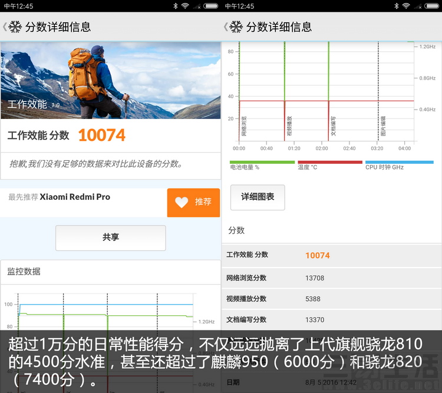Select the 视频播放分数 row label
Screen dimensions: 442x393
point(246,299)
